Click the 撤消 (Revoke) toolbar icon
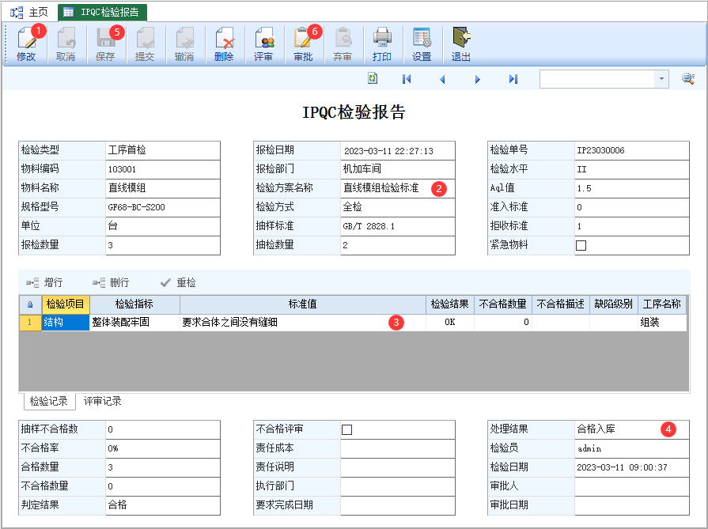Screen dimensions: 708x529 [184, 43]
